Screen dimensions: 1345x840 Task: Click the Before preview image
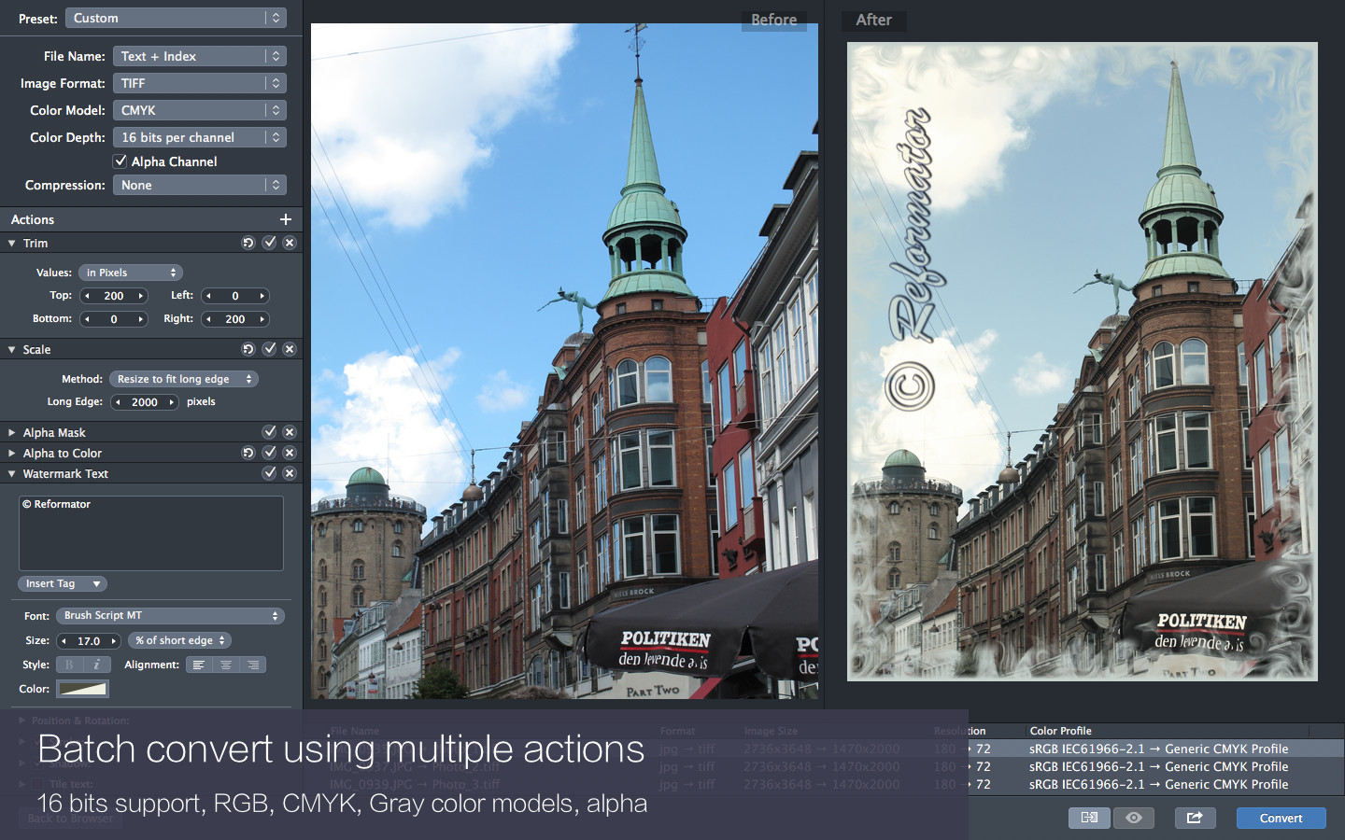[564, 361]
